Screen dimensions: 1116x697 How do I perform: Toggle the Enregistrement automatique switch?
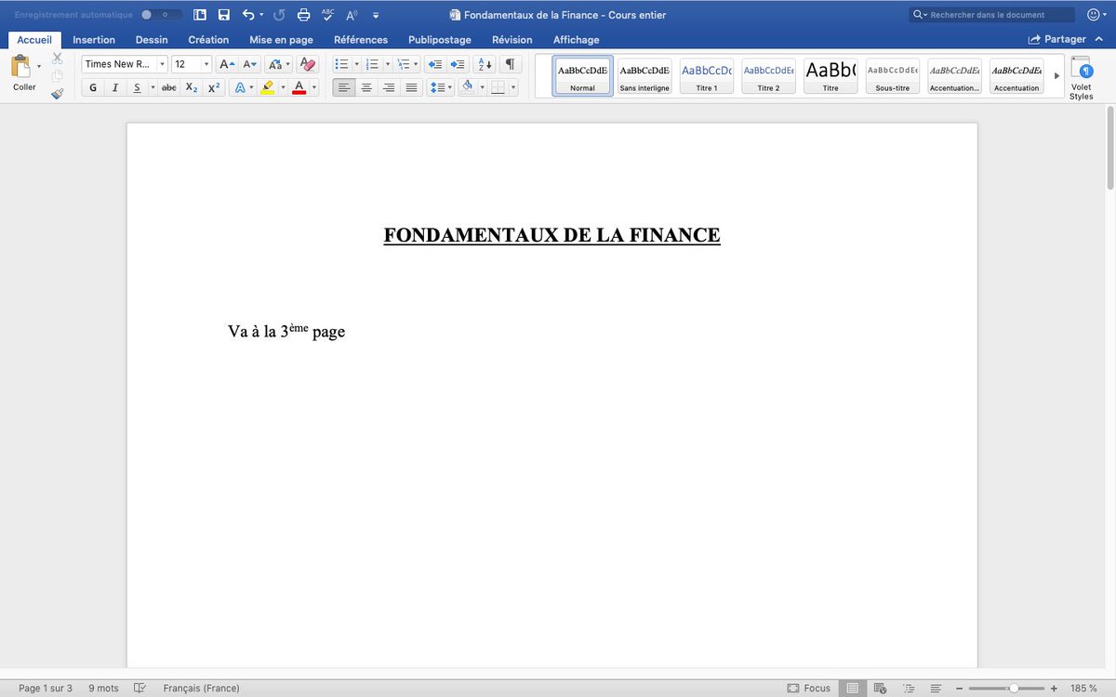point(162,15)
